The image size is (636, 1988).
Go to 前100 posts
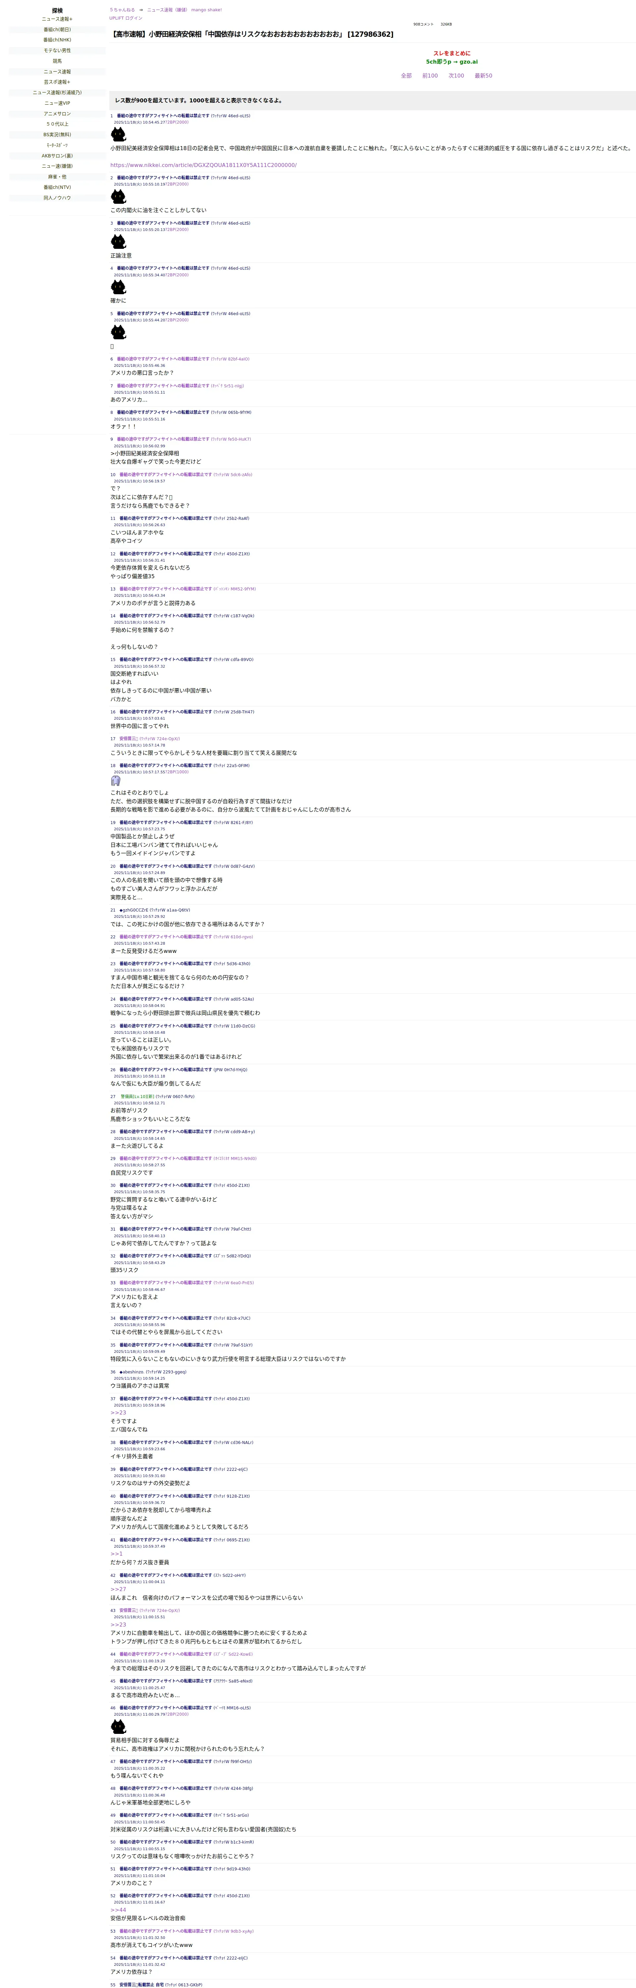pyautogui.click(x=430, y=76)
